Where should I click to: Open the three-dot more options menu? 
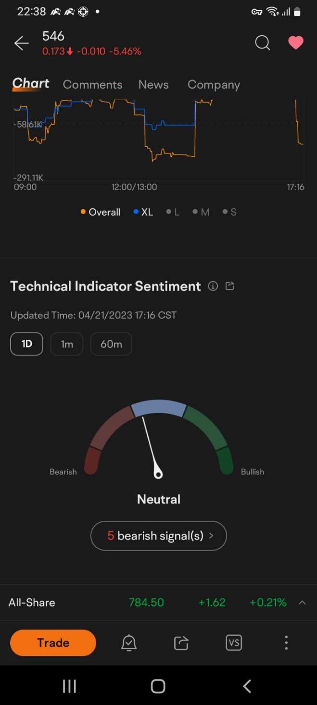(x=286, y=643)
